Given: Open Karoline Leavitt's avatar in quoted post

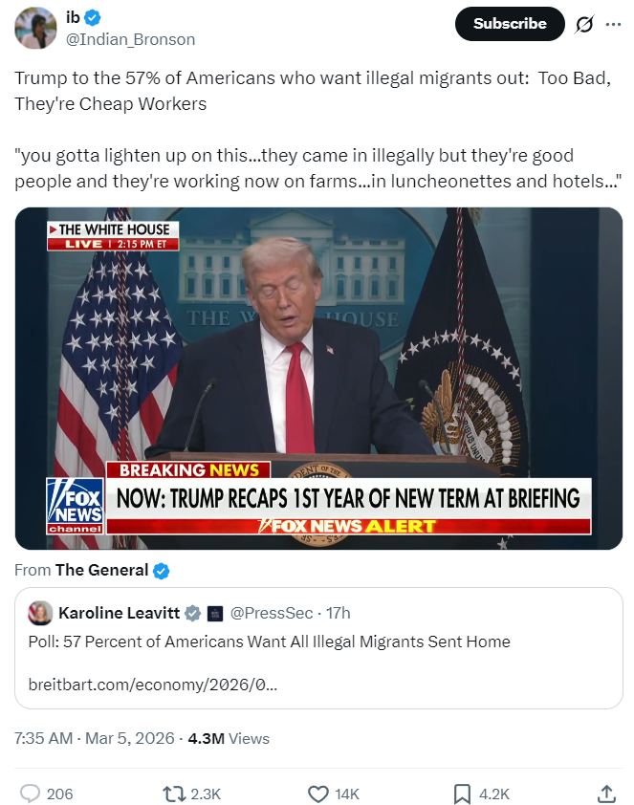Looking at the screenshot, I should [40, 613].
